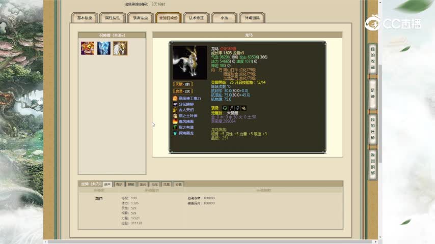Click the 启灵·2次 badge

(183, 91)
